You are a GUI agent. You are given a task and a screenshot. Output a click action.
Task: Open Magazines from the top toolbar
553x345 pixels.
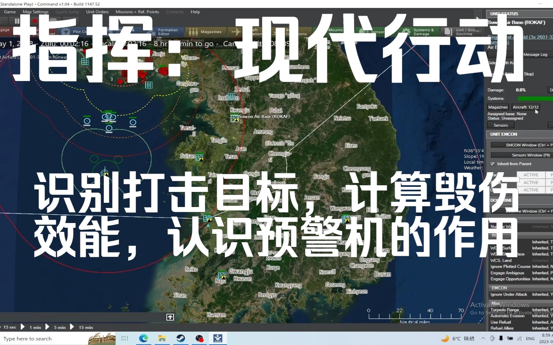pyautogui.click(x=205, y=32)
